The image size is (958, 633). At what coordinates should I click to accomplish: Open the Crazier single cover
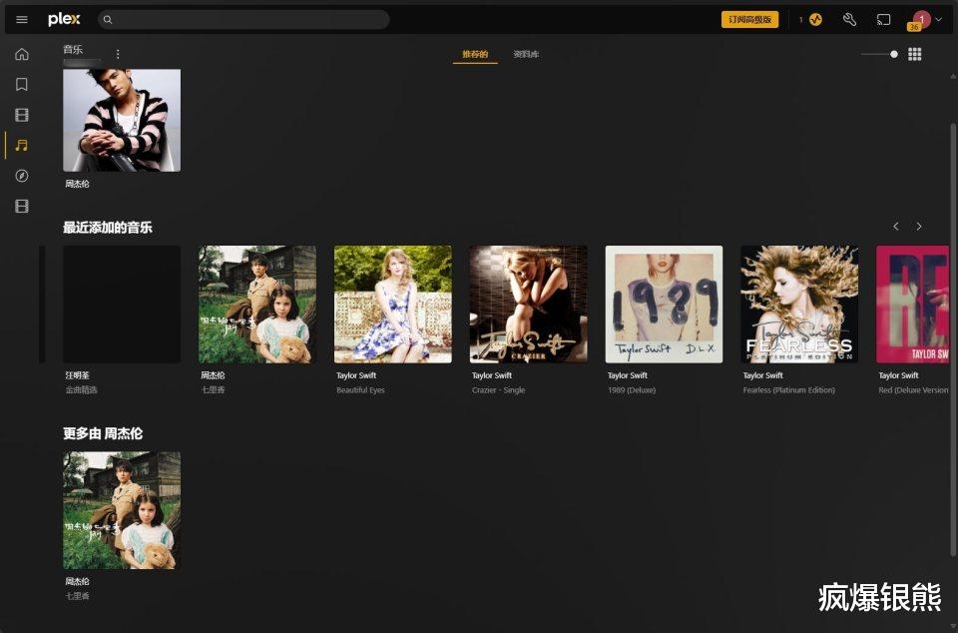pos(529,305)
